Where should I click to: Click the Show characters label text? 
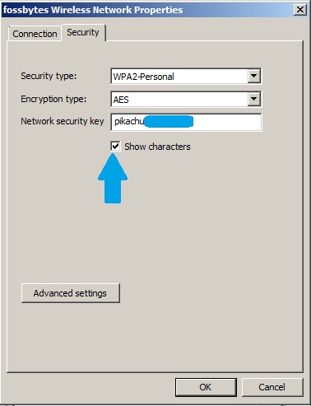pyautogui.click(x=157, y=147)
